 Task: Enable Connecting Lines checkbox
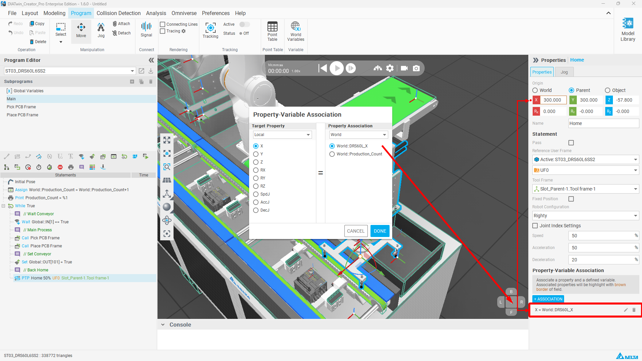point(163,24)
